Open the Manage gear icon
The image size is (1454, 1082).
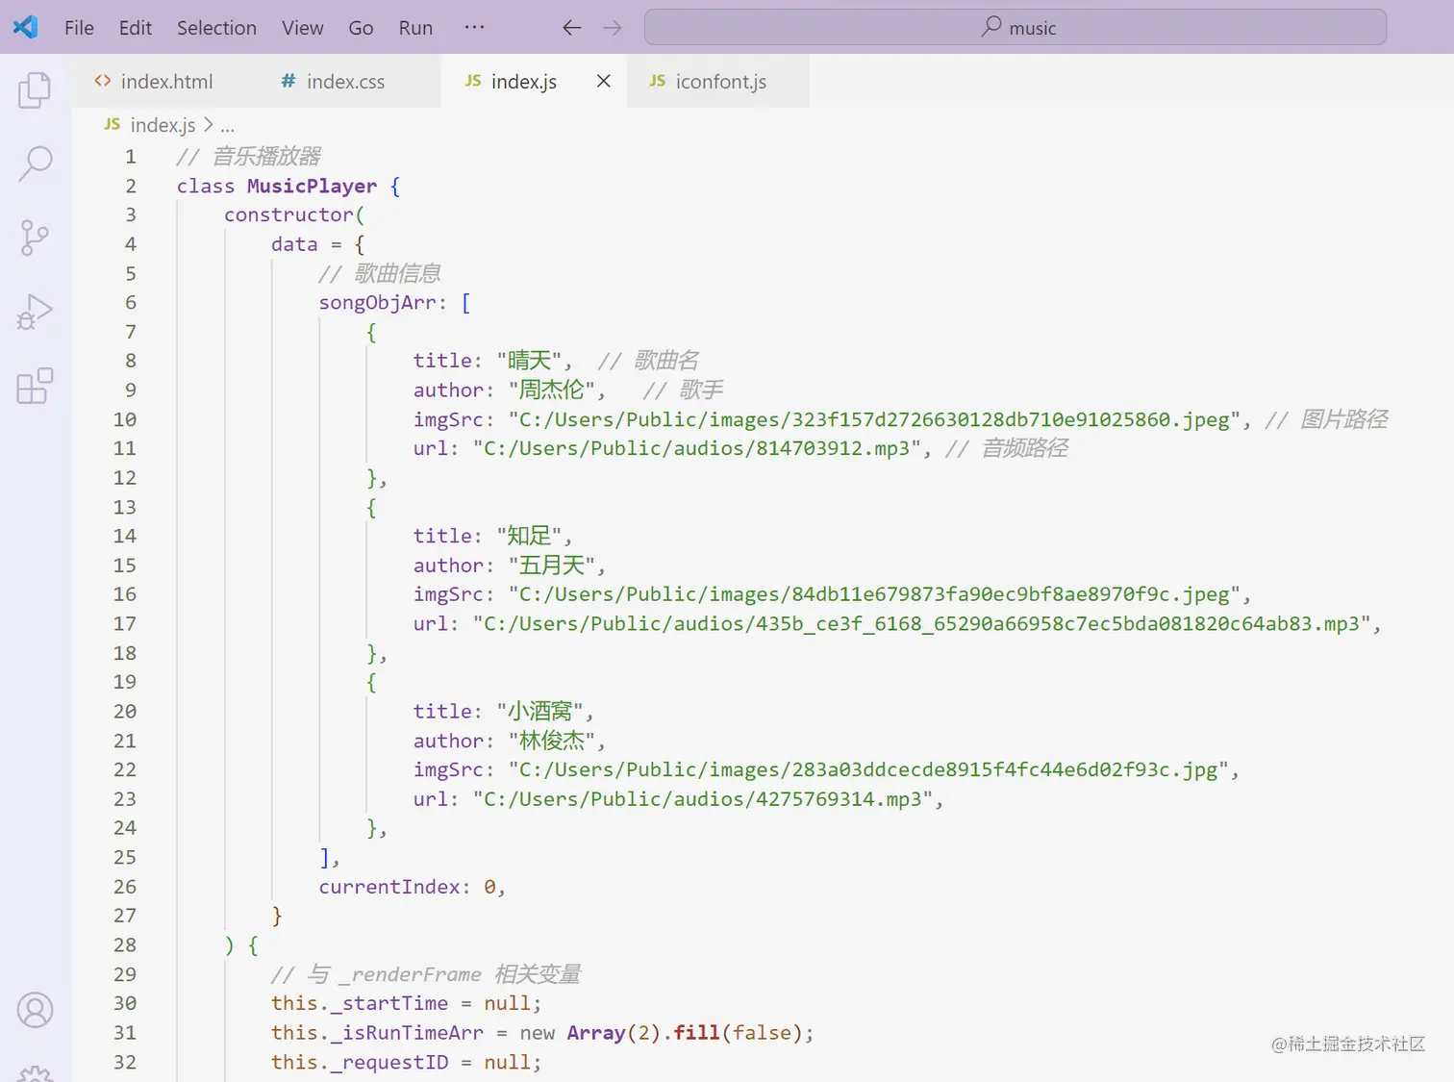click(35, 1073)
